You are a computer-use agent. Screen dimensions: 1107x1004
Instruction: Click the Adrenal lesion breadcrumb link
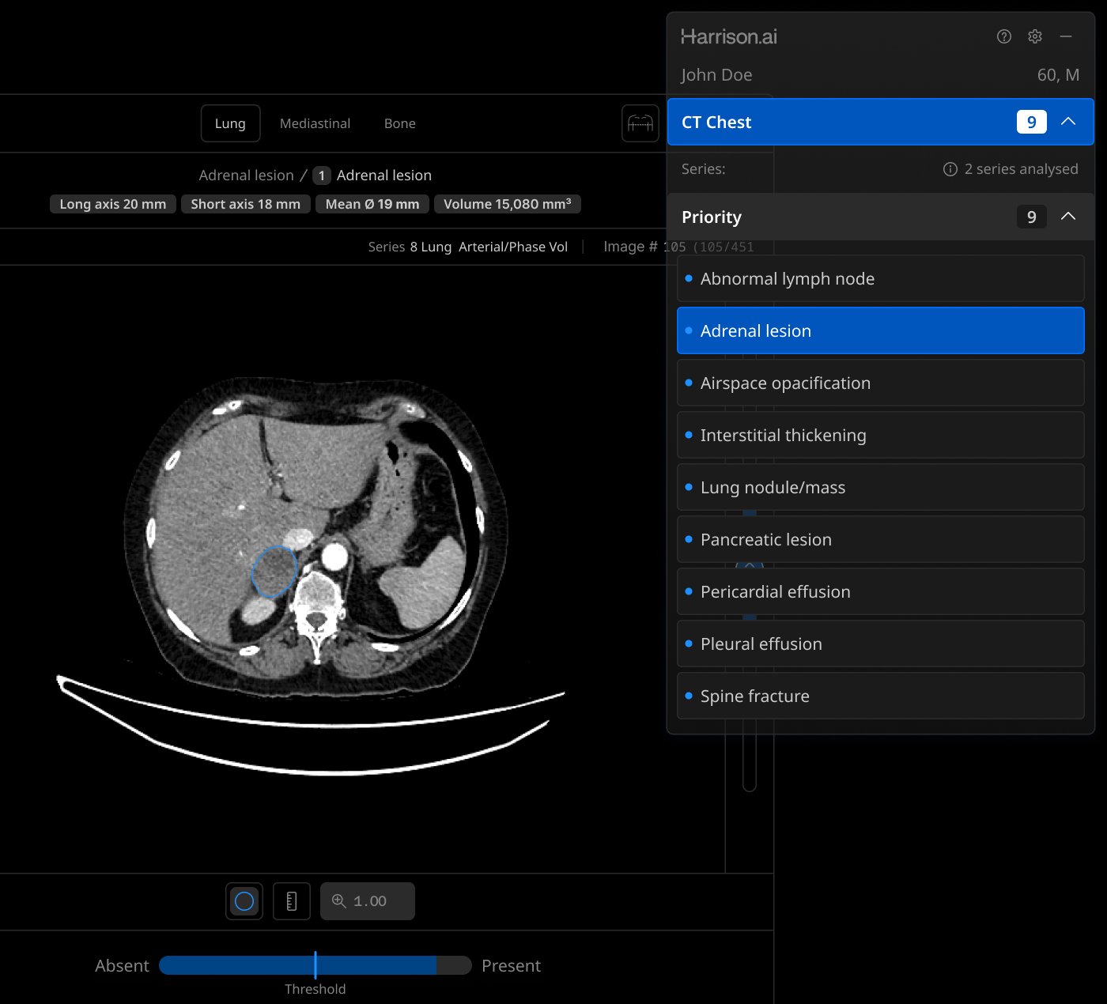(x=246, y=176)
